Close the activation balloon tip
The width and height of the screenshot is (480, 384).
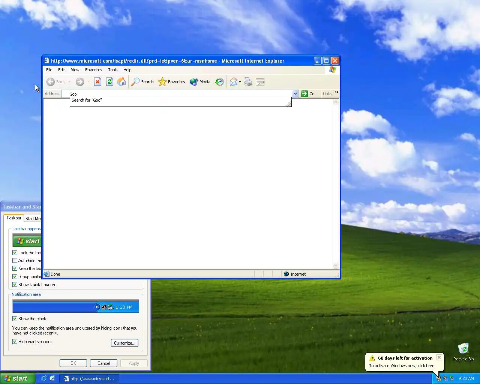pos(439,358)
